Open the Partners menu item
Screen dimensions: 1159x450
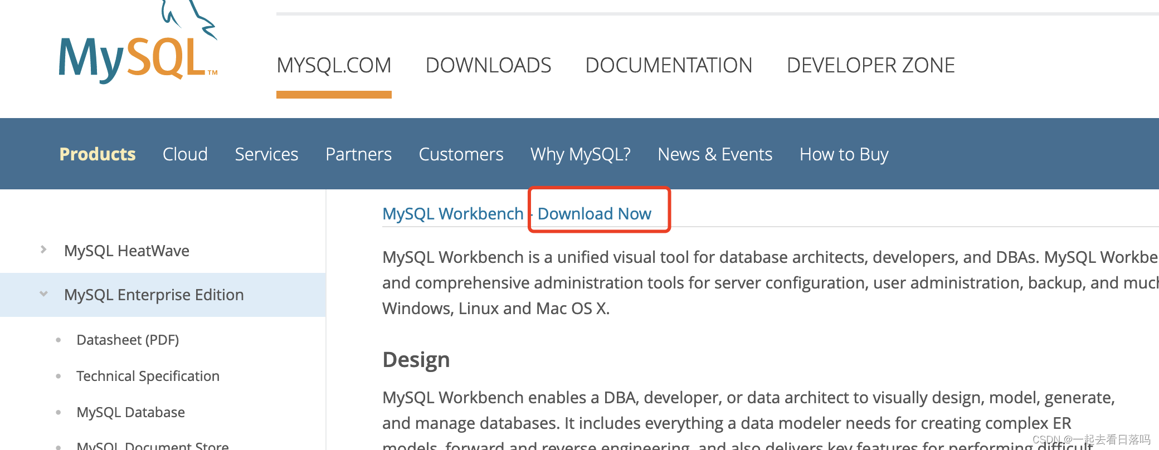[358, 154]
